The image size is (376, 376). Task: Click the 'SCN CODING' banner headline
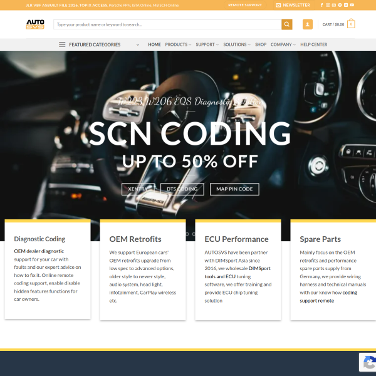(x=190, y=133)
